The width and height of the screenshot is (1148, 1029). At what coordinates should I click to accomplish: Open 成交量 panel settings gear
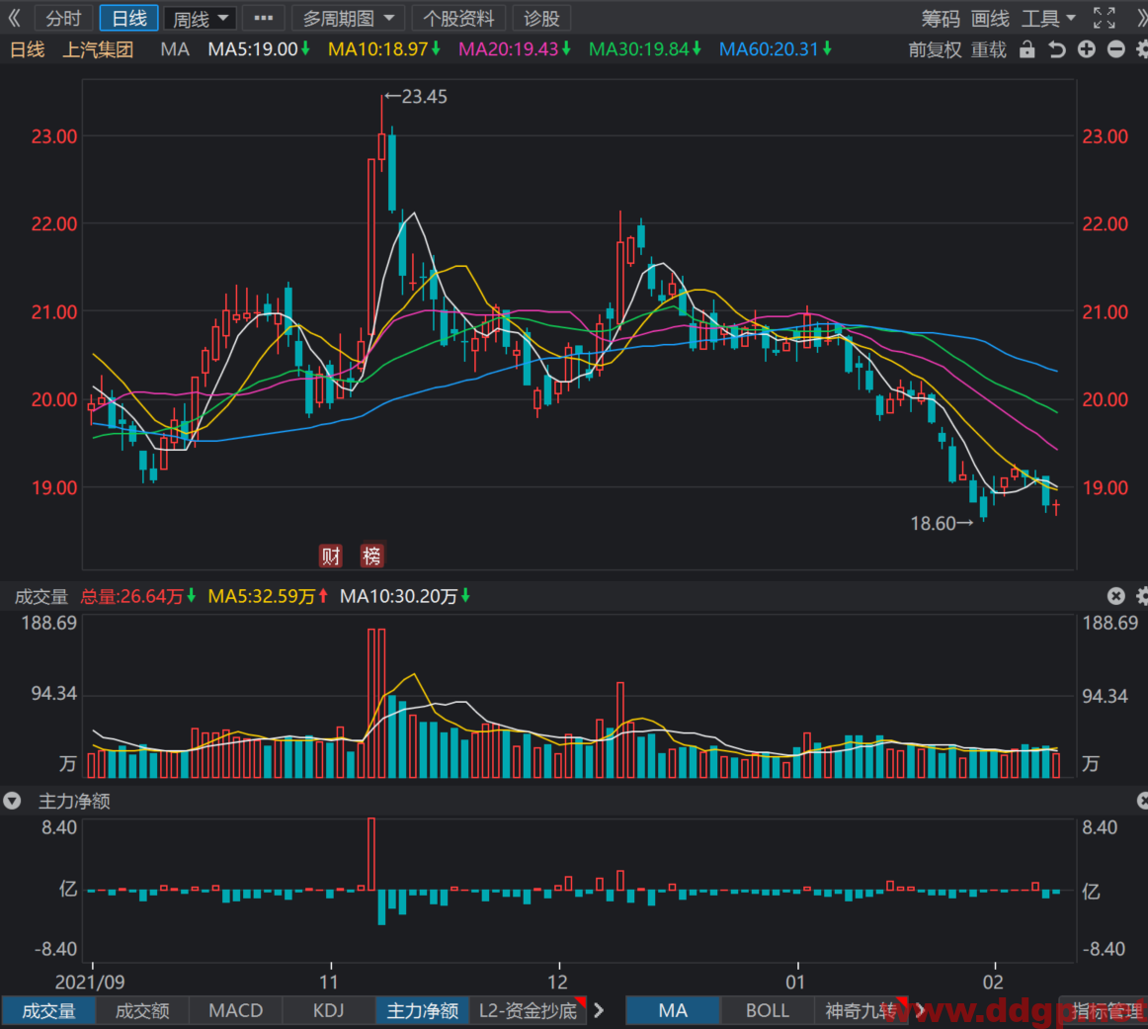coord(1142,596)
